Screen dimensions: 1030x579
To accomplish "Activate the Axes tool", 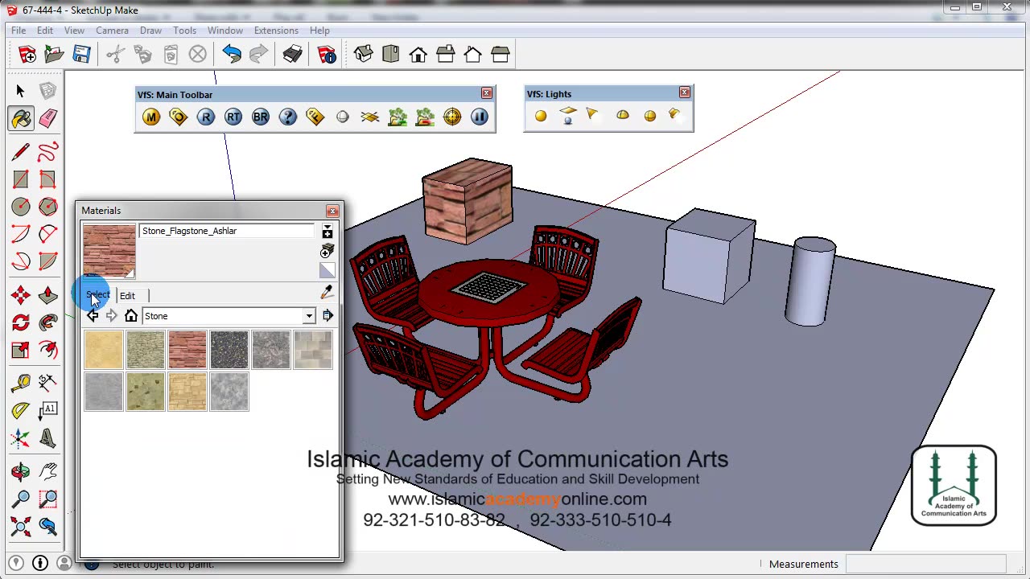I will (21, 438).
